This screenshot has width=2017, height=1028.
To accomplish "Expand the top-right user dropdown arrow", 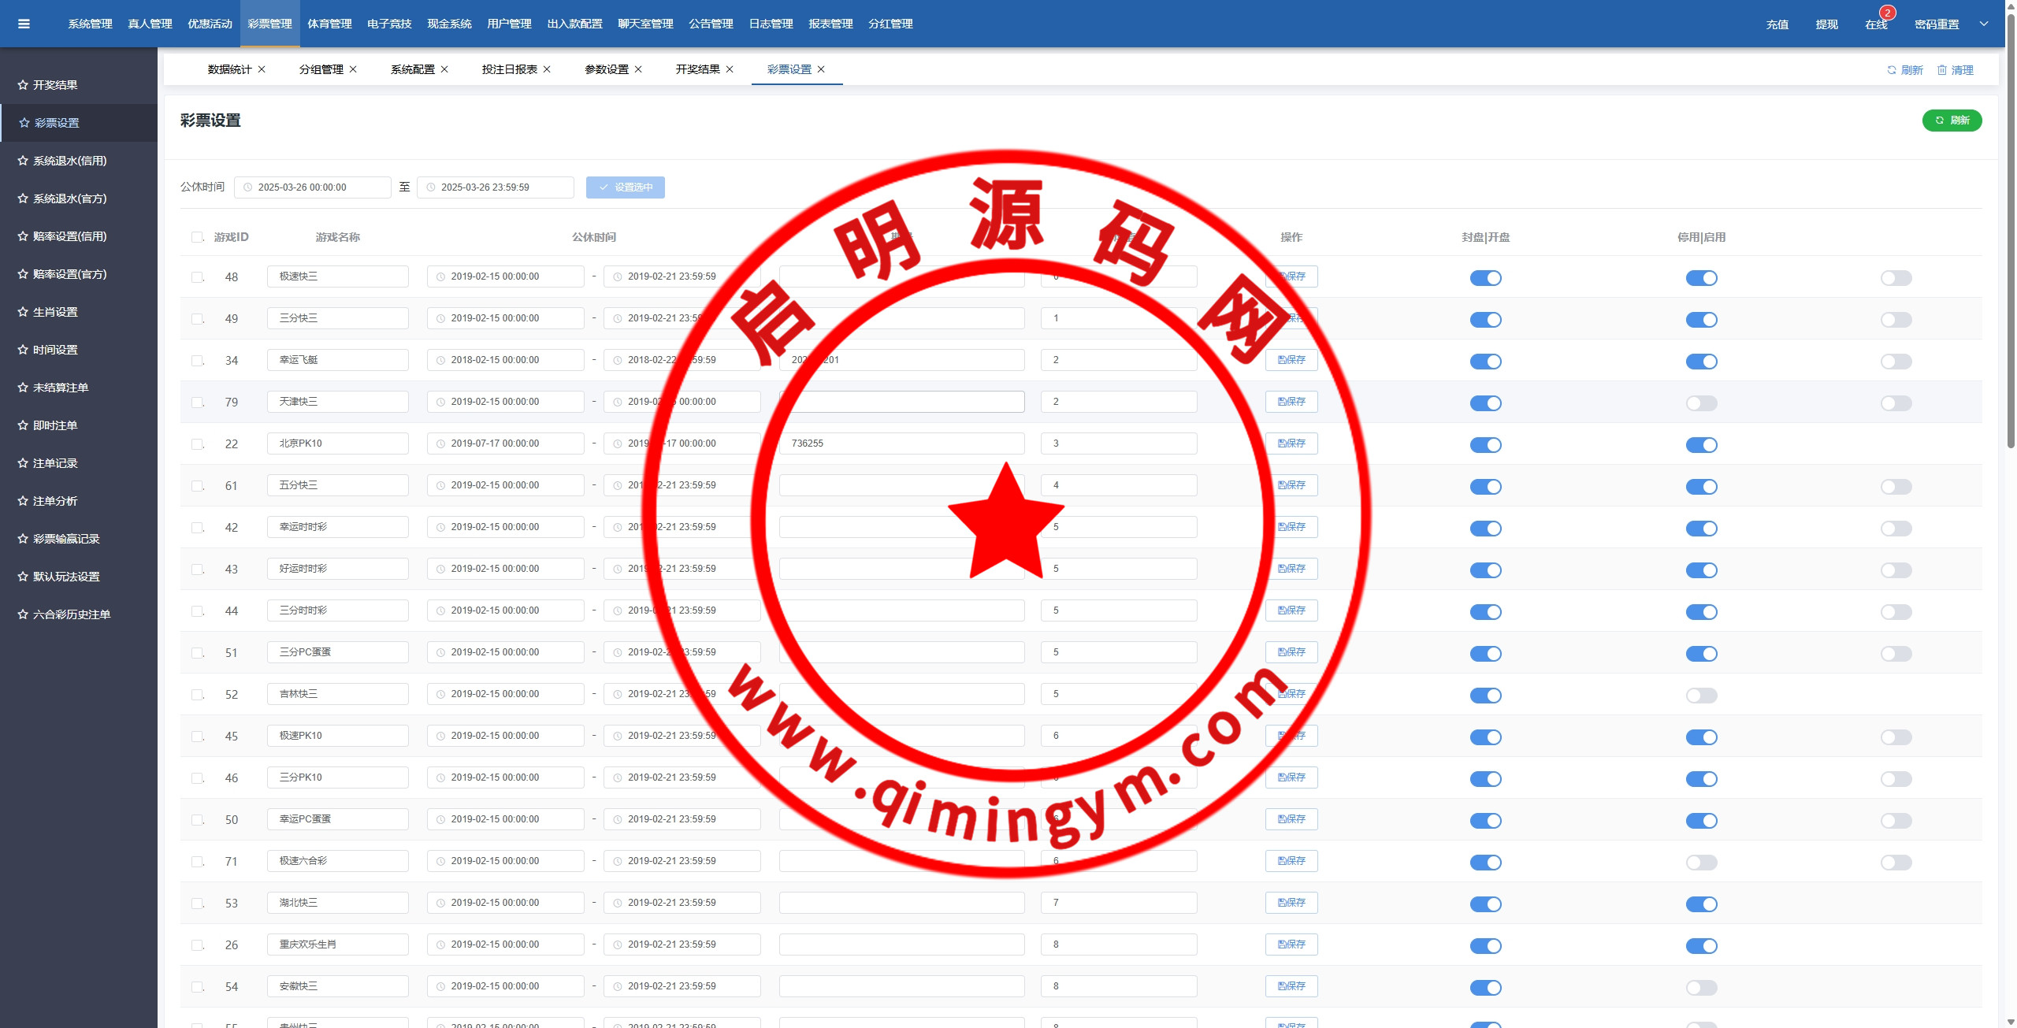I will point(1984,24).
